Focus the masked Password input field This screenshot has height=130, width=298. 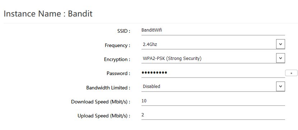[x=213, y=73]
